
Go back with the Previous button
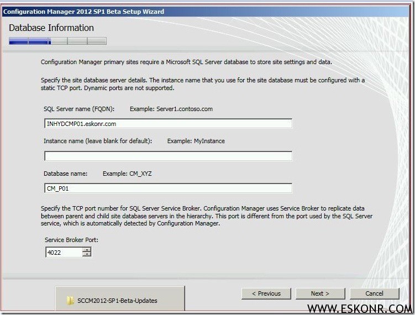point(266,293)
